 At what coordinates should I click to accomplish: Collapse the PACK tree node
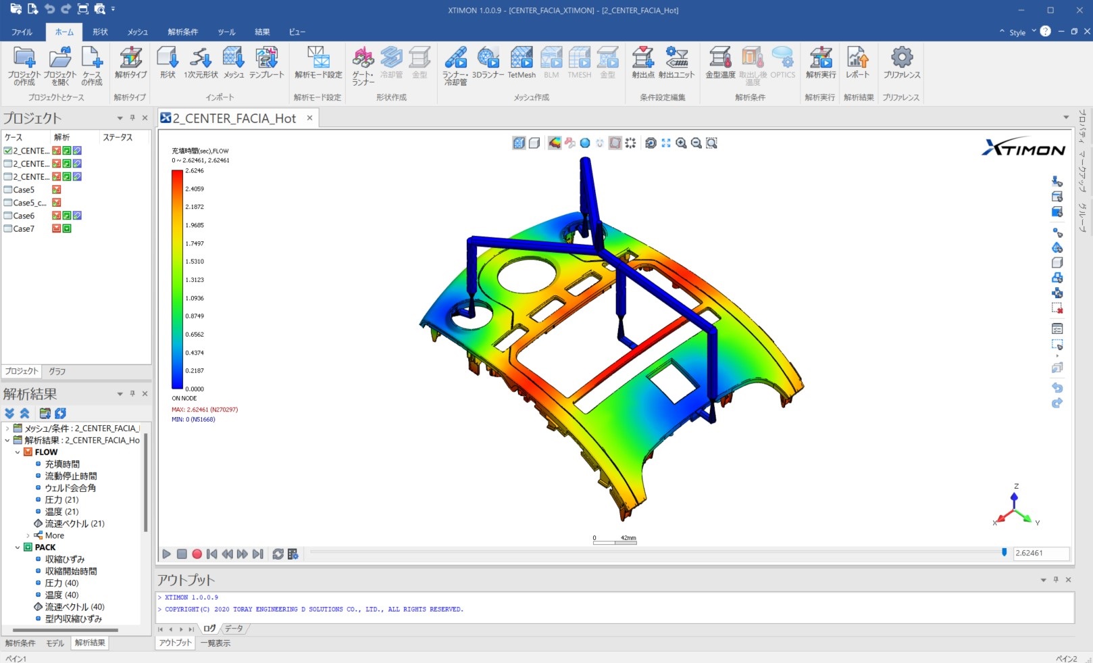click(18, 547)
